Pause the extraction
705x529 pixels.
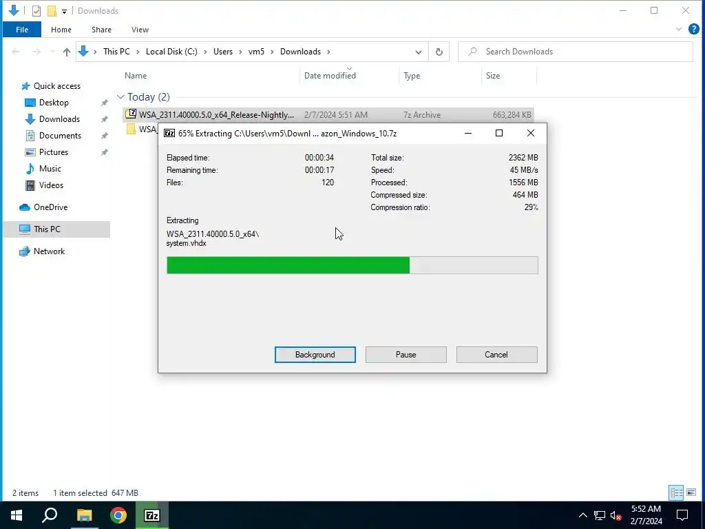[x=406, y=355]
